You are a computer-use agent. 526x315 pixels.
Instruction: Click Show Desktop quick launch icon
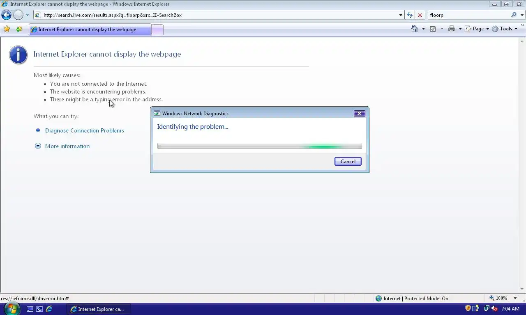tap(30, 309)
